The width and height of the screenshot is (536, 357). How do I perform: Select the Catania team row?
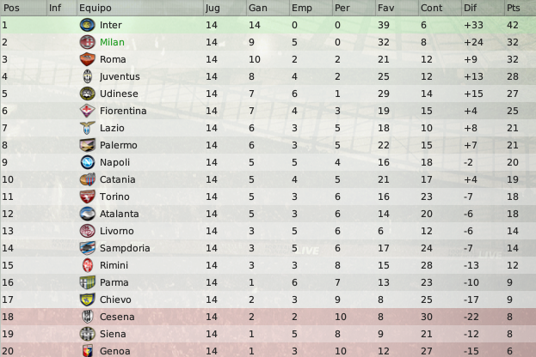pos(268,179)
